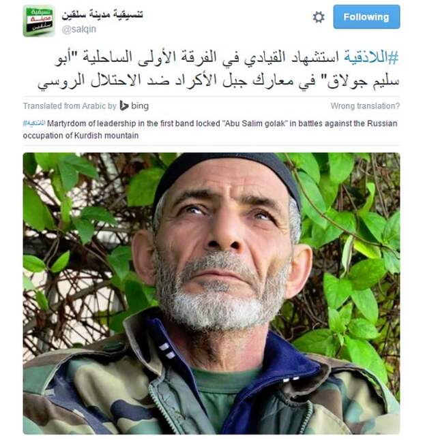
Task: Open the Arabic account display name
Action: [102, 14]
